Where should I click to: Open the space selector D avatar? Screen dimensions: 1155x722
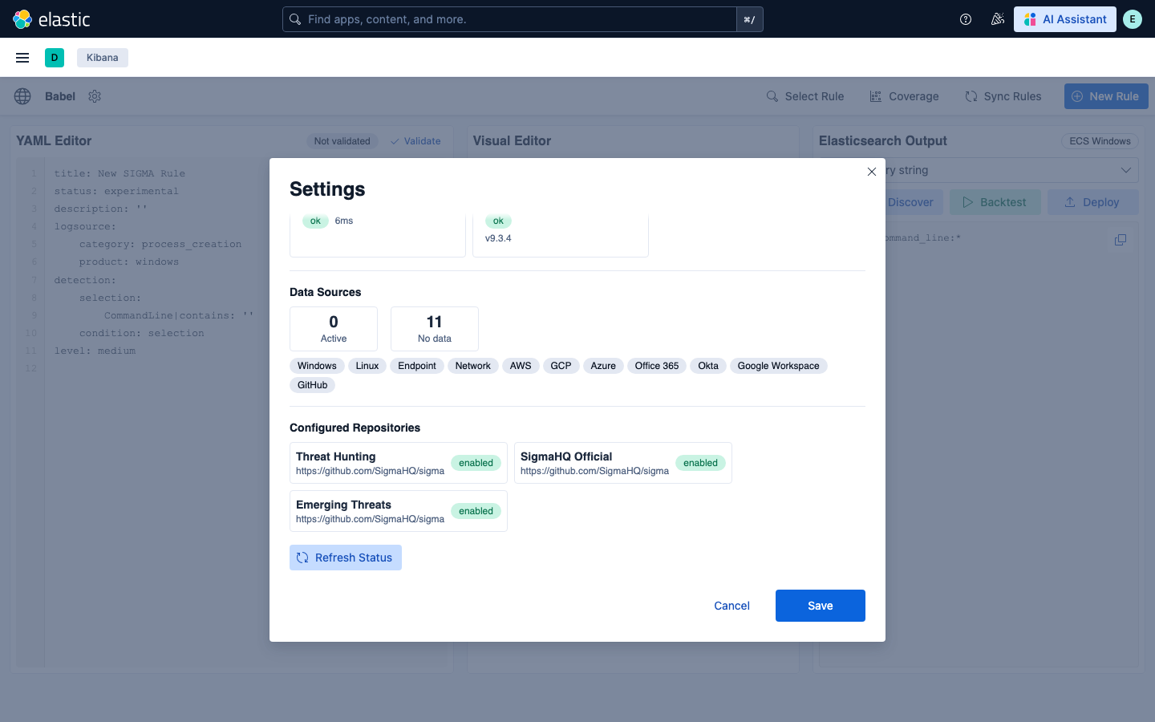pyautogui.click(x=55, y=58)
